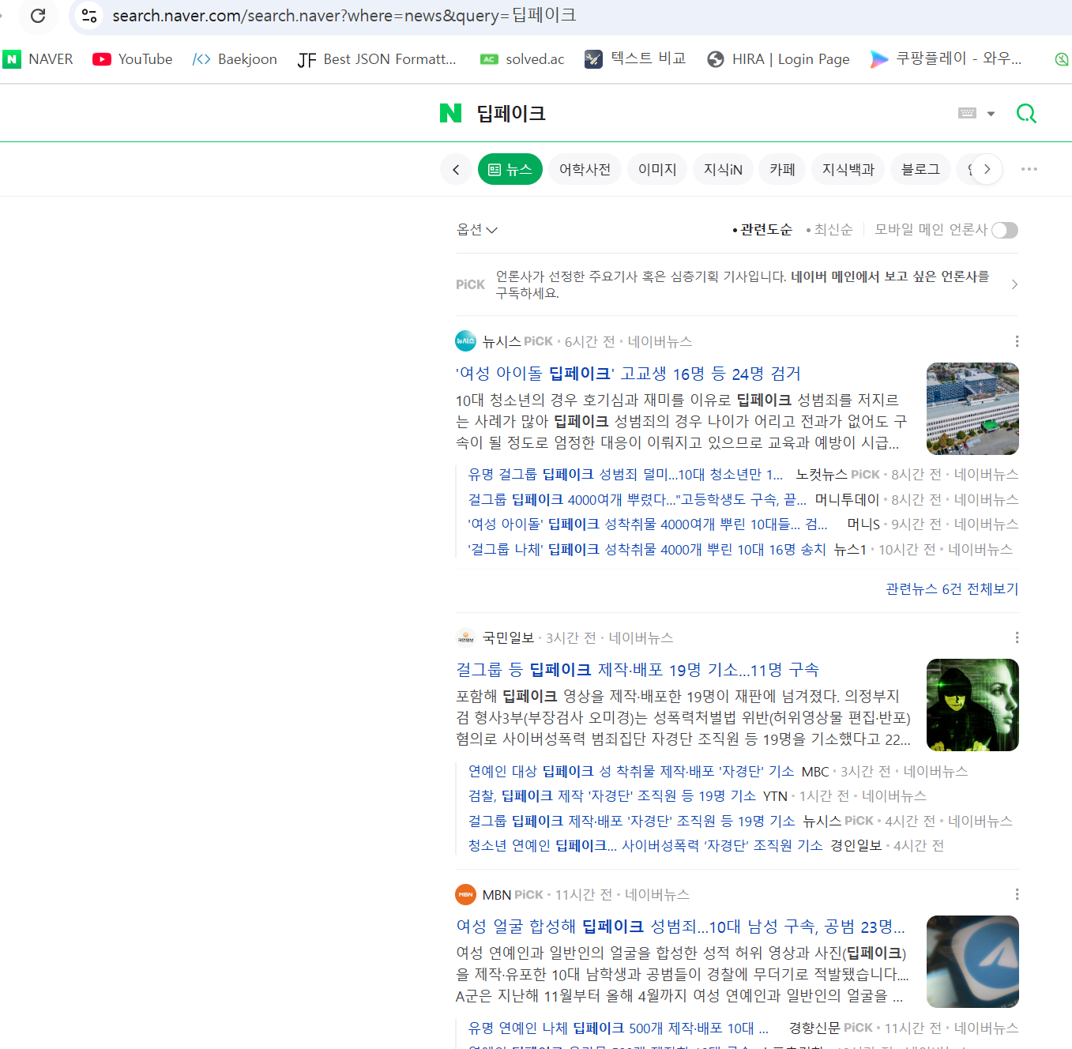Viewport: 1072px width, 1049px height.
Task: Open 머니투데이 related article 4000여개 뿌렸다
Action: pyautogui.click(x=637, y=500)
